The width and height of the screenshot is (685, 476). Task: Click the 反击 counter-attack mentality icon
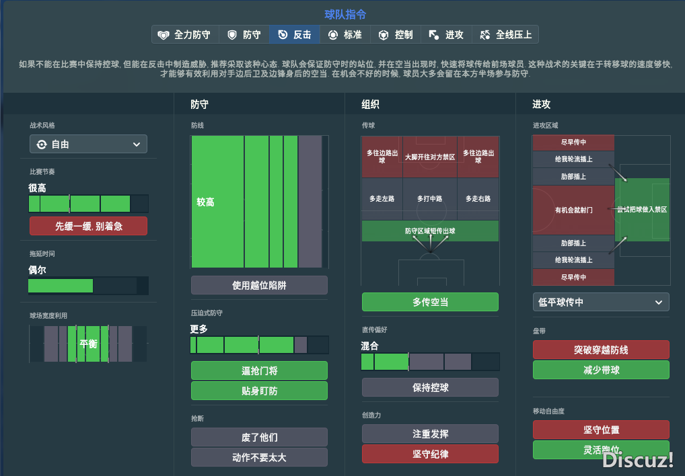click(283, 34)
